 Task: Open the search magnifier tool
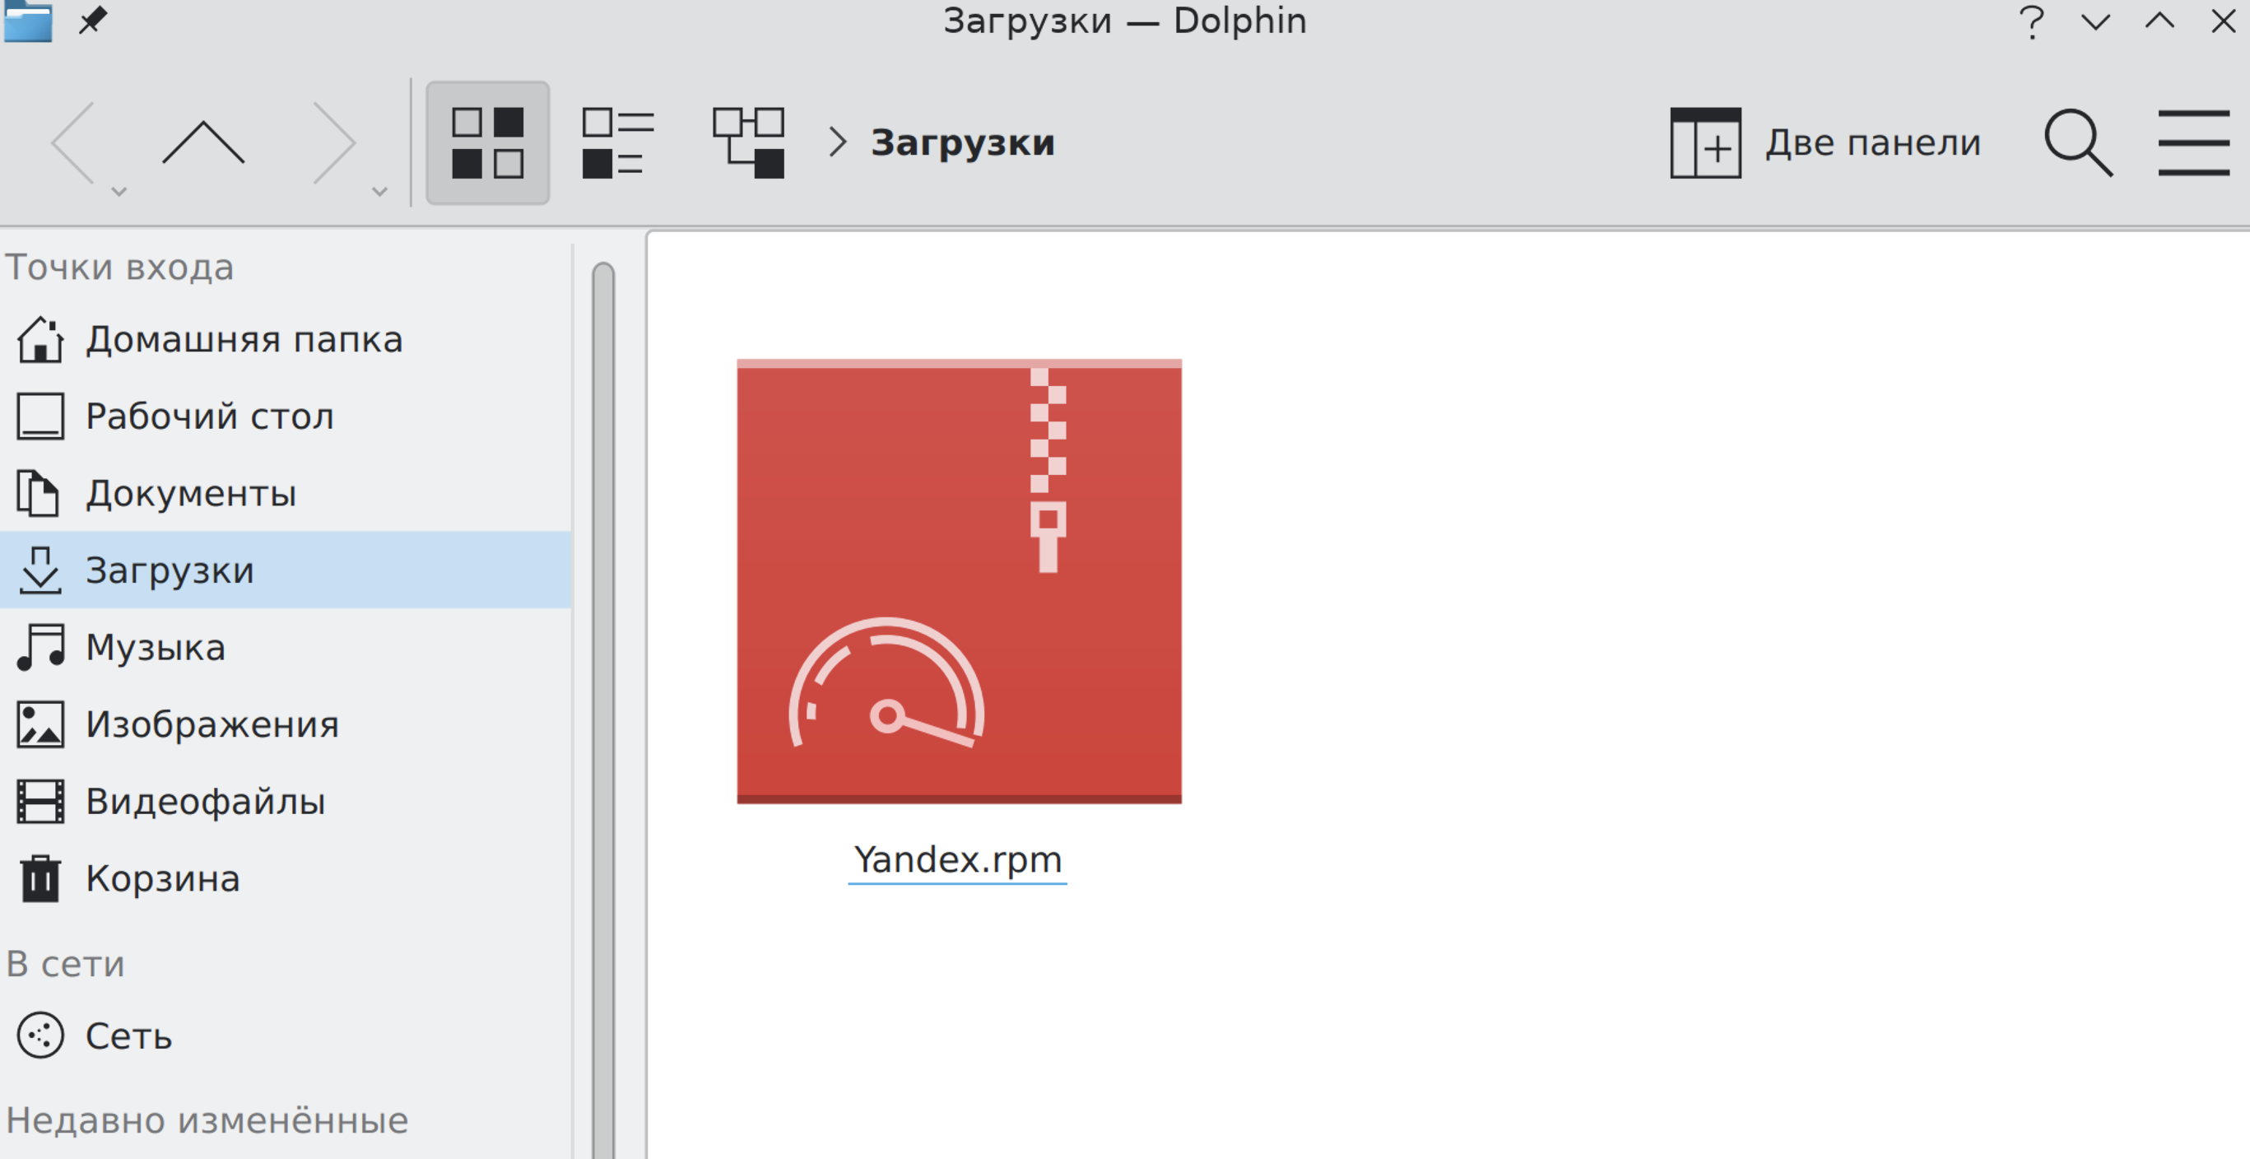[2078, 143]
